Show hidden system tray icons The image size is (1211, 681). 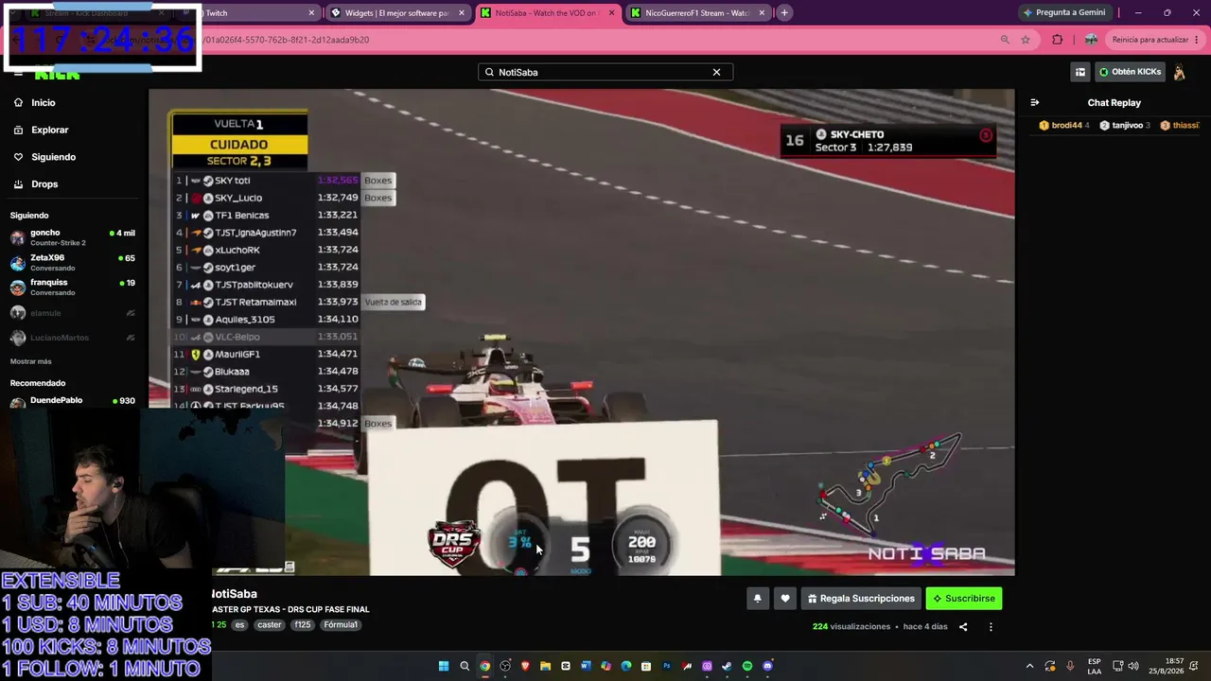1029,666
